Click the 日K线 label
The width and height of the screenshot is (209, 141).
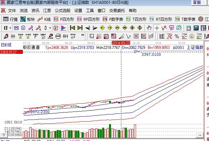click(x=6, y=45)
